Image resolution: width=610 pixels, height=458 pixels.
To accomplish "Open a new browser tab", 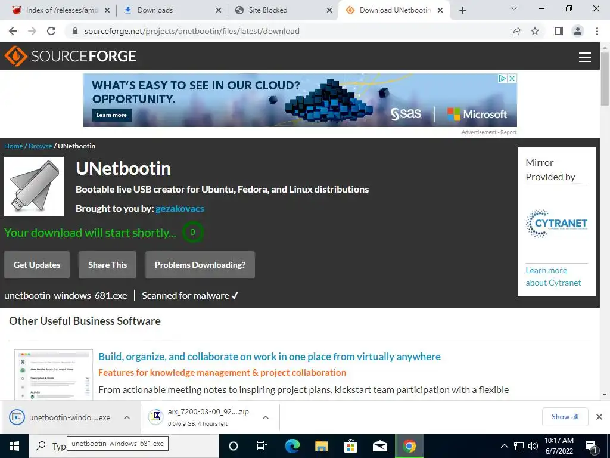I will [462, 10].
